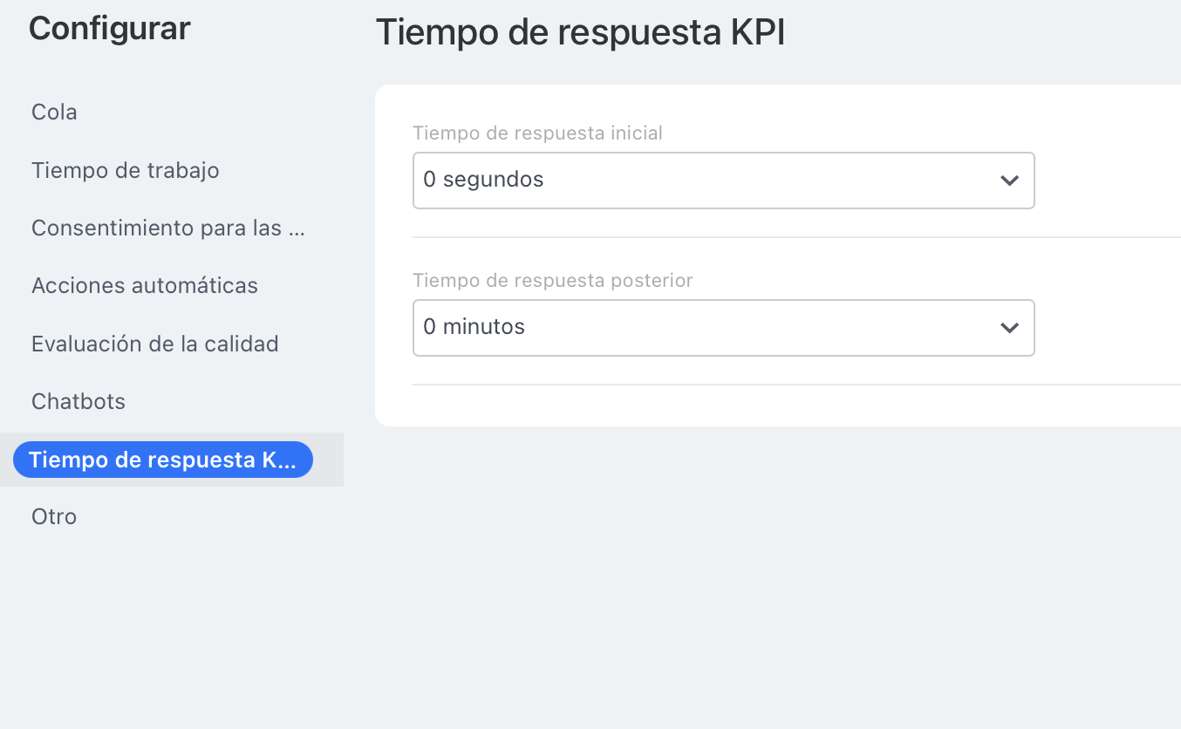This screenshot has width=1181, height=729.
Task: Select Acciones automáticas in sidebar
Action: [x=145, y=286]
